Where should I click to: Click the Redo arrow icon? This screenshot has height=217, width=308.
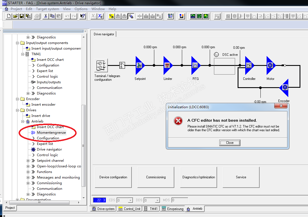click(x=74, y=16)
